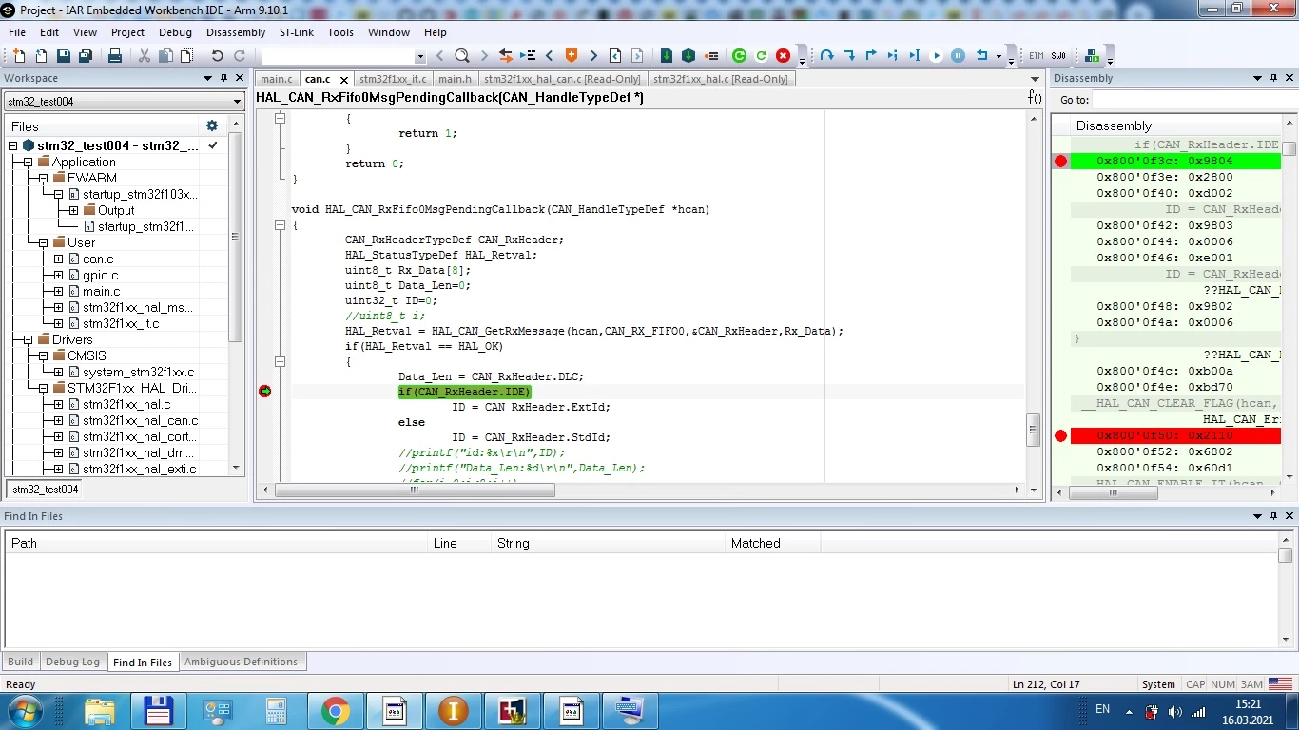Click the Open File toolbar icon
The image size is (1299, 730).
40,56
